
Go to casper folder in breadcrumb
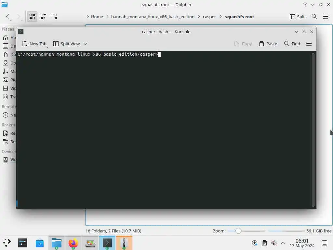pos(209,17)
